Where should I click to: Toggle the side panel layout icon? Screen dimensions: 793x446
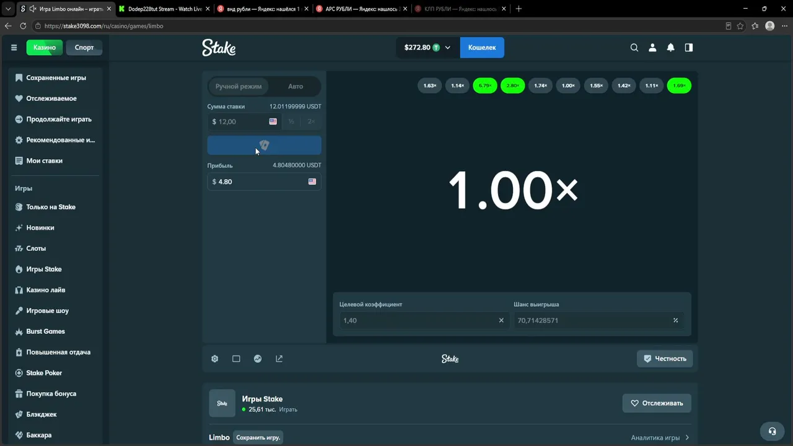point(688,48)
